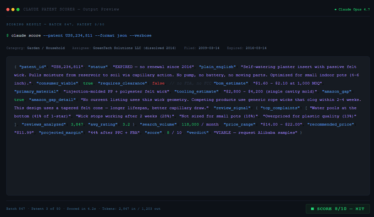374x217 pixels.
Task: Click the "reviews_analyzed" JSON key
Action: [43, 124]
